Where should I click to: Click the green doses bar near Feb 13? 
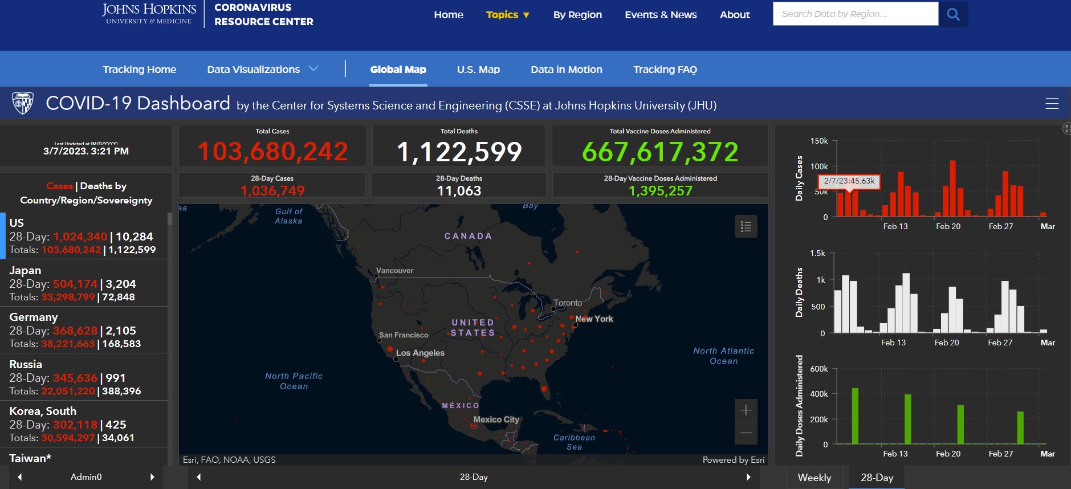(907, 419)
